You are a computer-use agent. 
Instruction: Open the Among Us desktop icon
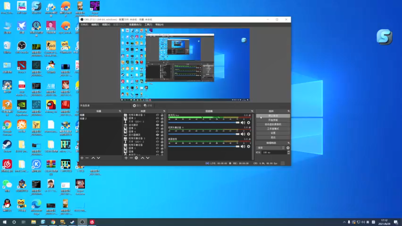[51, 106]
